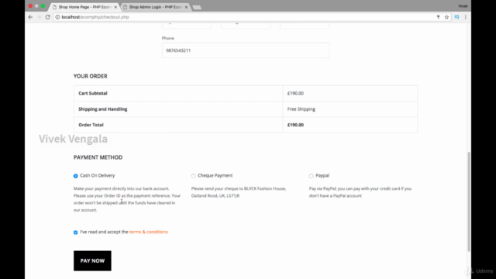Click the bold £190.00 order total
This screenshot has height=279, width=496.
(295, 125)
